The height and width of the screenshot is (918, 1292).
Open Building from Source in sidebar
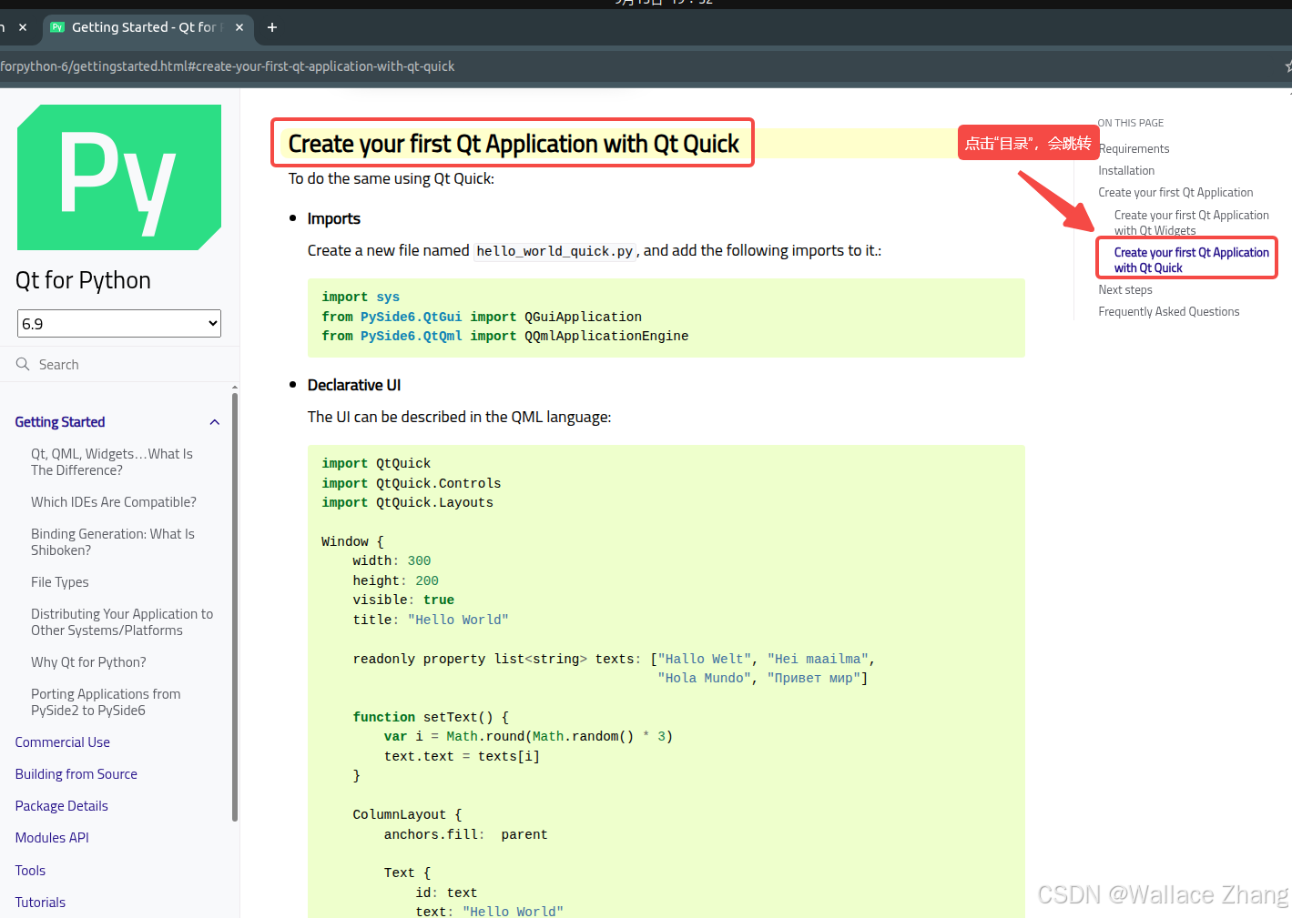(76, 774)
